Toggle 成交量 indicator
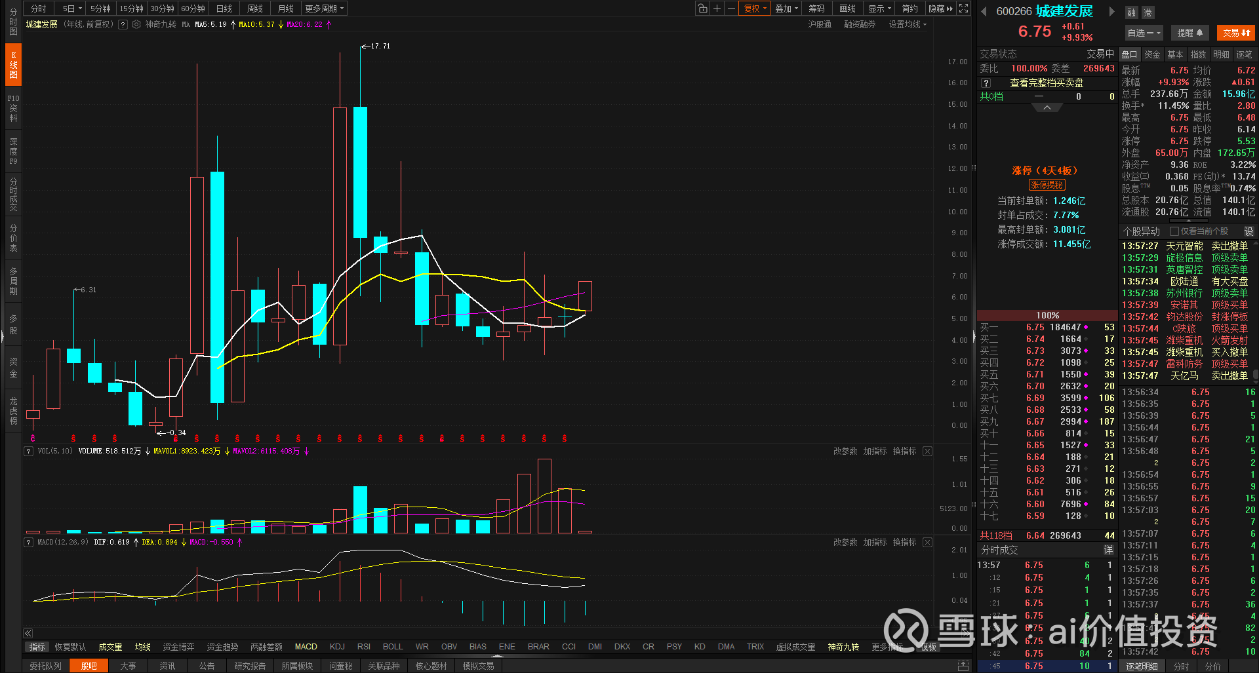The height and width of the screenshot is (673, 1259). 110,647
